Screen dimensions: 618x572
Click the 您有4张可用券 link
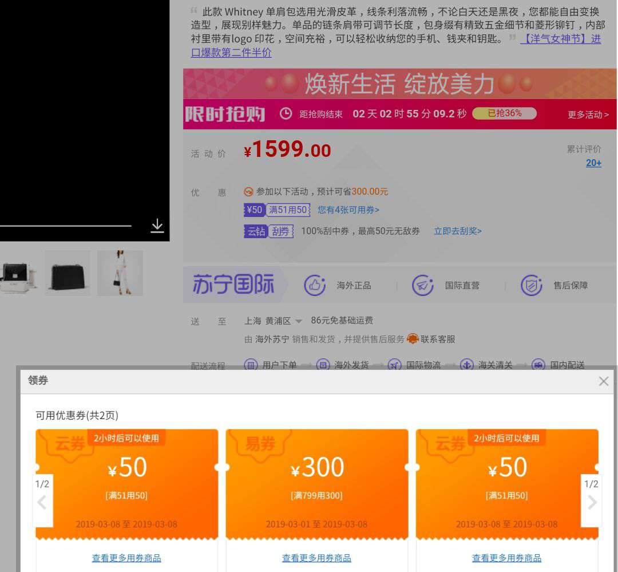pyautogui.click(x=348, y=210)
